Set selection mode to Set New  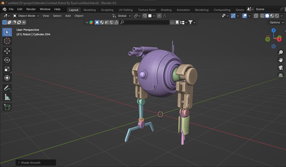click(5, 22)
